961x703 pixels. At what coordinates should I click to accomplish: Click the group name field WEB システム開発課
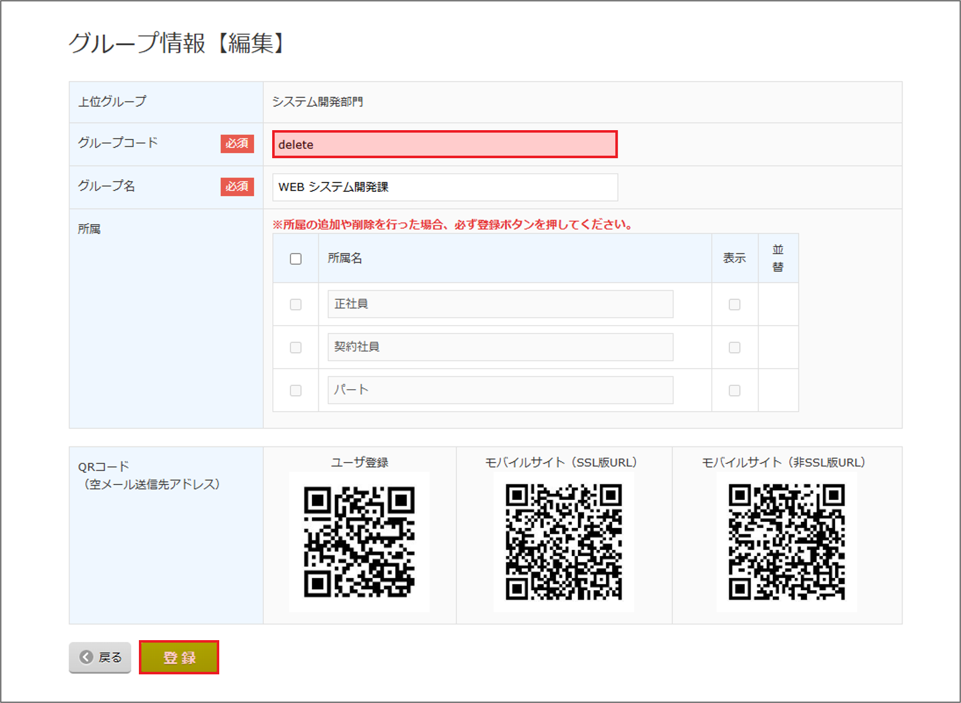point(445,187)
